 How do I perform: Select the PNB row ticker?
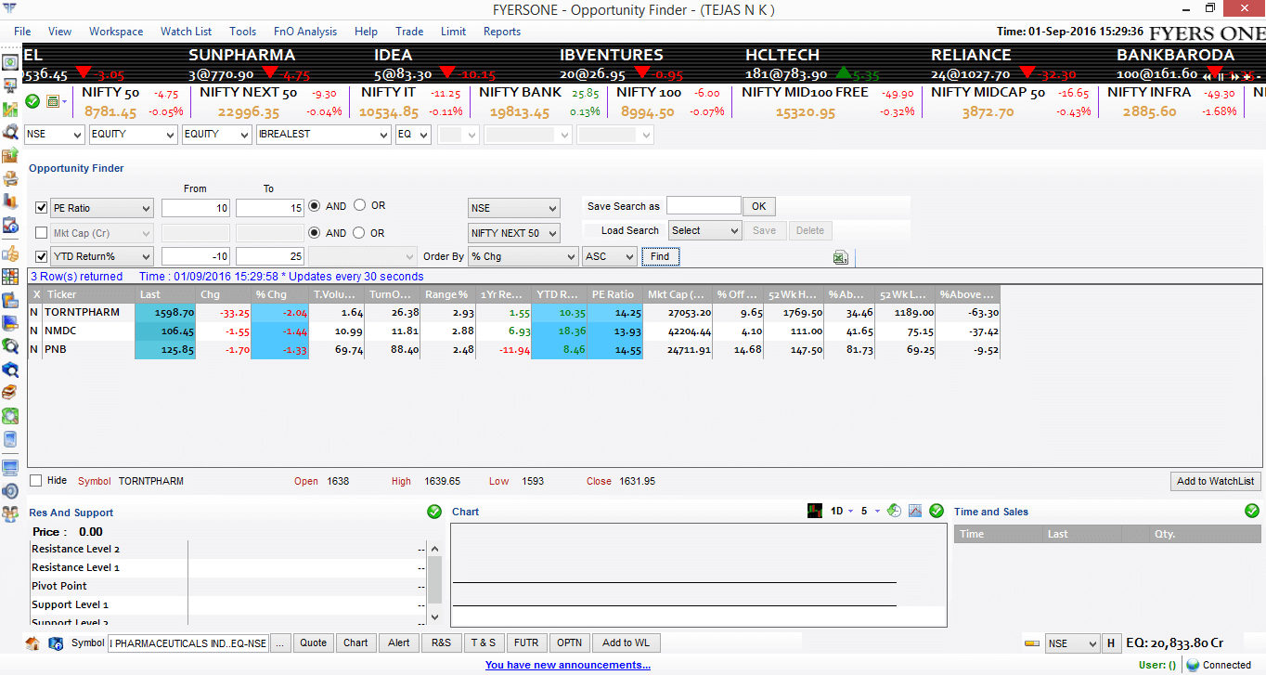pos(56,349)
